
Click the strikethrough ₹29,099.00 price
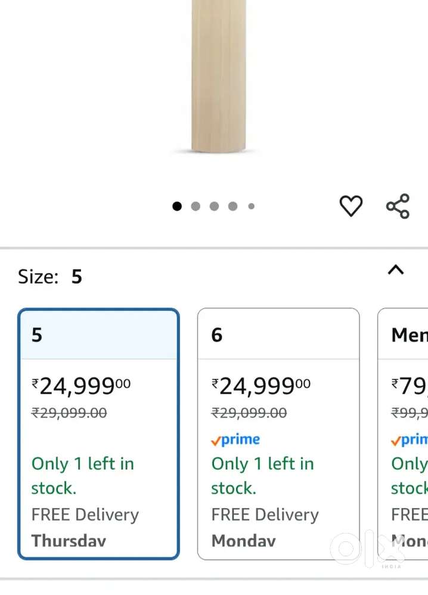pyautogui.click(x=68, y=413)
